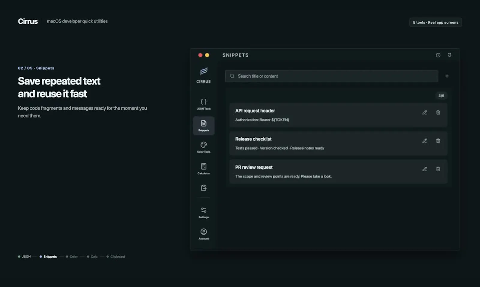Image resolution: width=480 pixels, height=287 pixels.
Task: Open the Account page
Action: [203, 234]
